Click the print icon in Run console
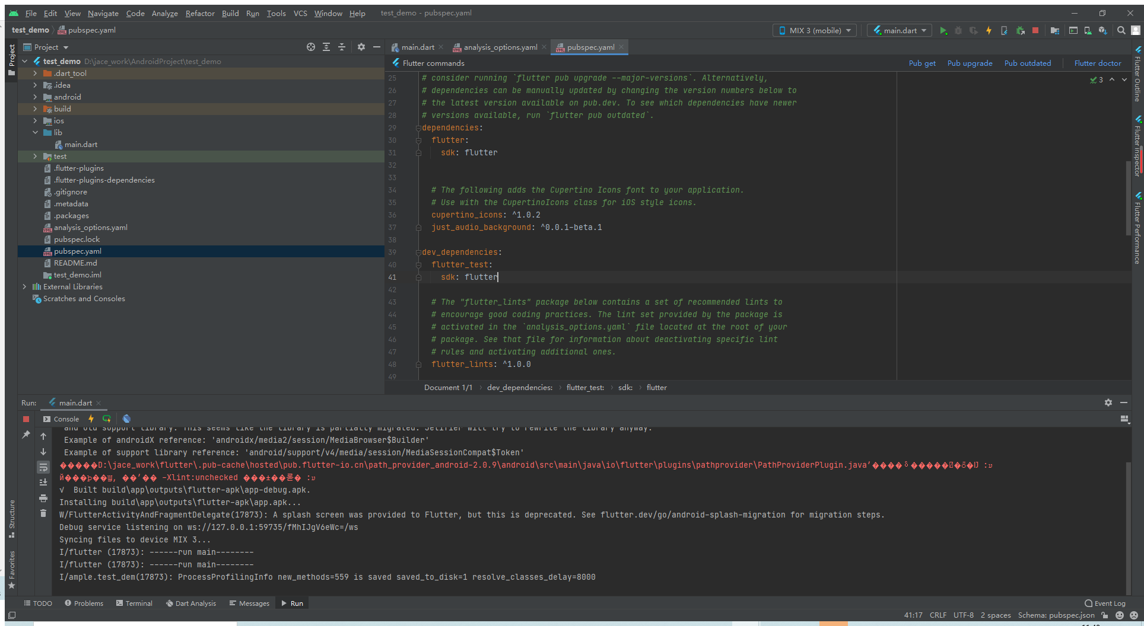This screenshot has width=1144, height=626. click(43, 497)
